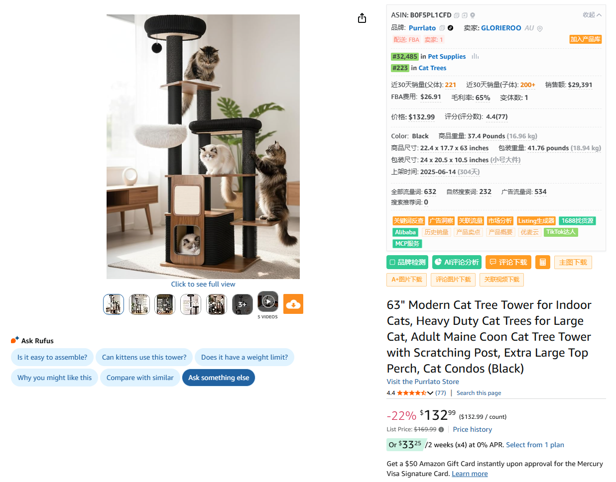616x482 pixels.
Task: Open the bar chart icon next to Pet Supplies
Action: point(475,57)
